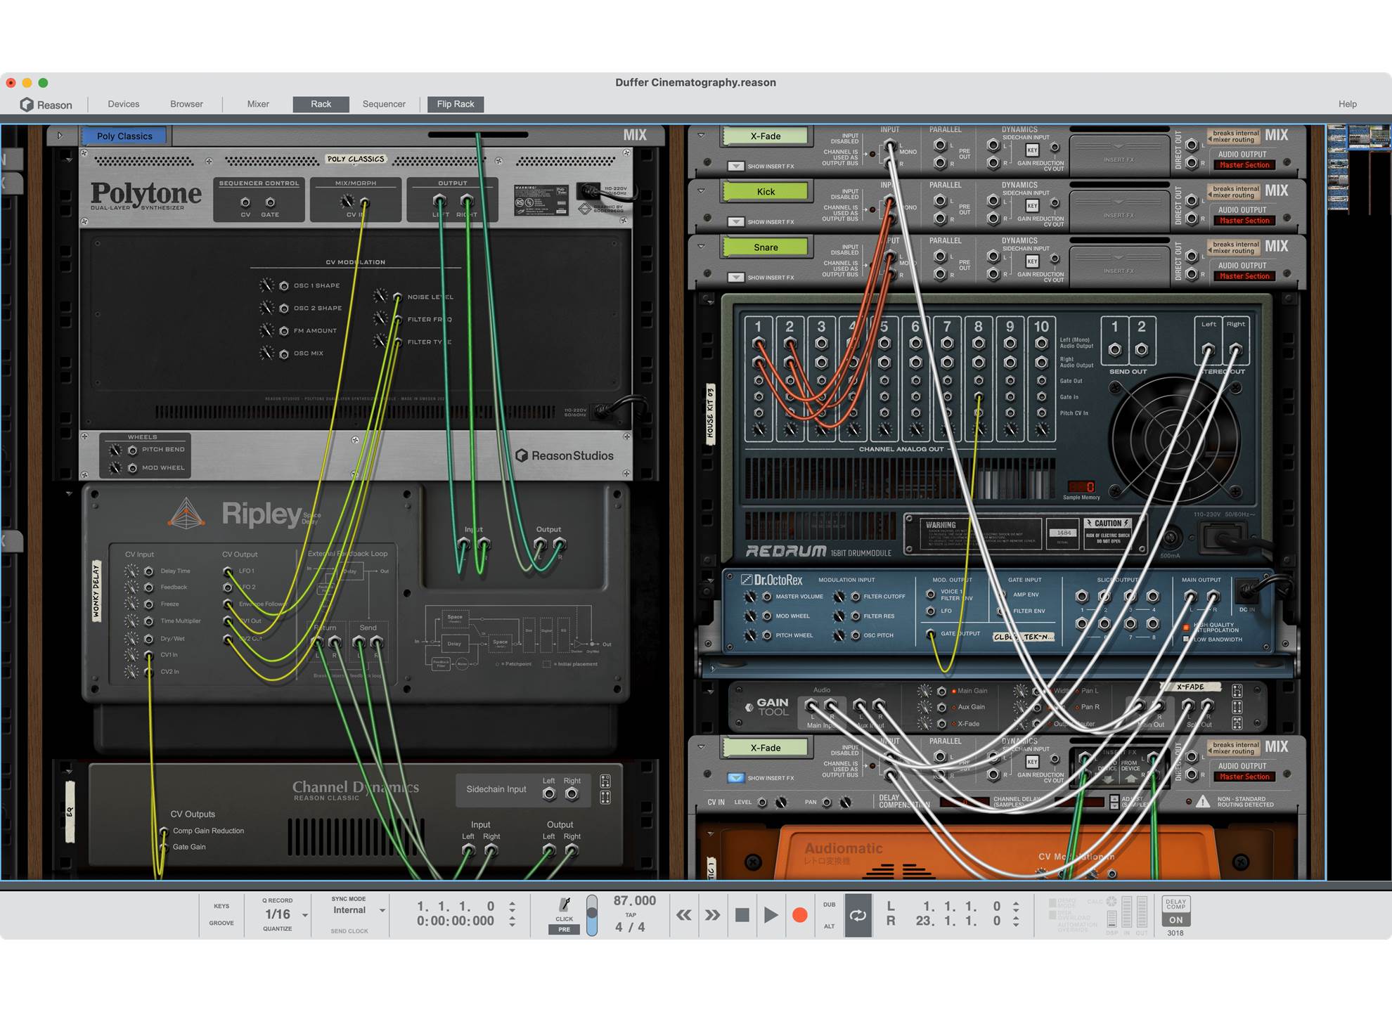Screen dimensions: 1392x1012
Task: Fold the Channel Dynamics device
Action: pyautogui.click(x=69, y=771)
